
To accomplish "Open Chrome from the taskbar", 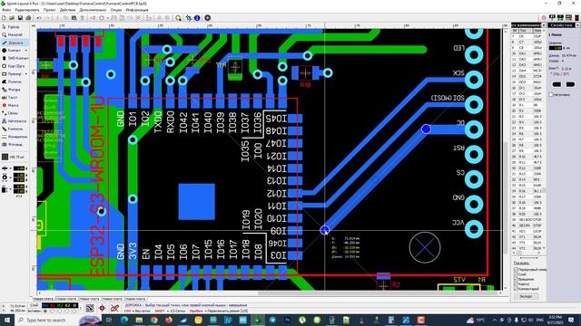I will point(153,320).
